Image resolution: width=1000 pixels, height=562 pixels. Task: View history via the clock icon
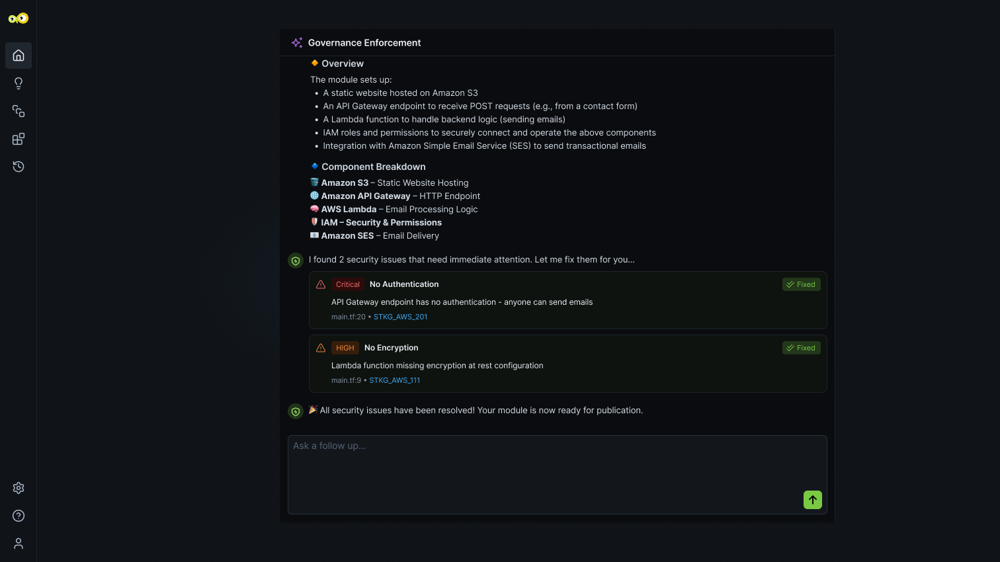(18, 167)
